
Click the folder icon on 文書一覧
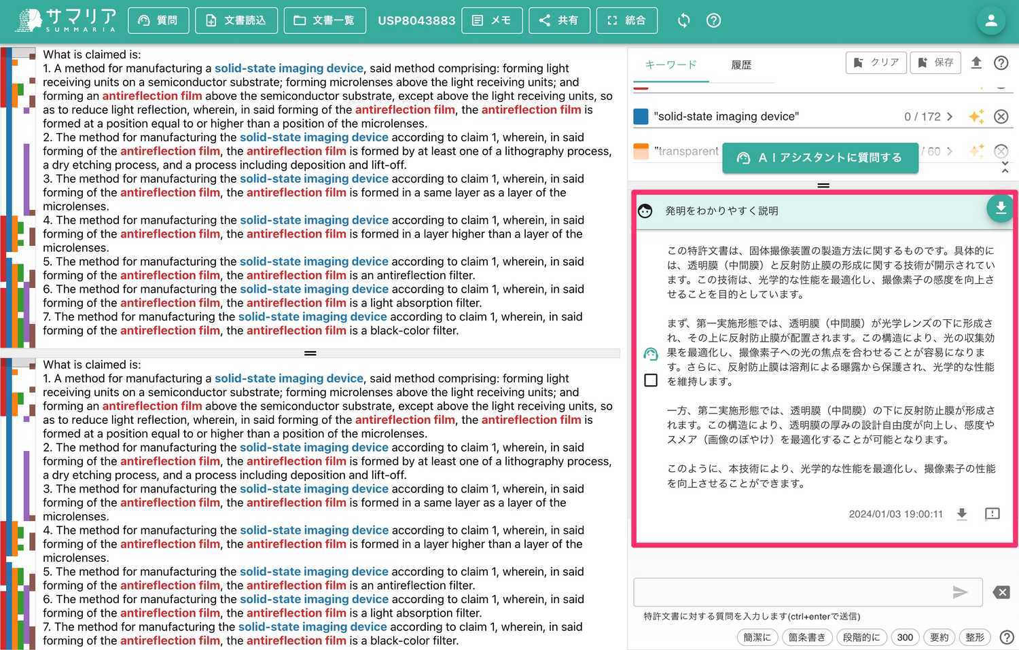(x=300, y=20)
